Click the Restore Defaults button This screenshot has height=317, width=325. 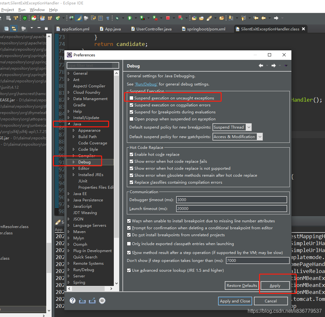tap(242, 286)
